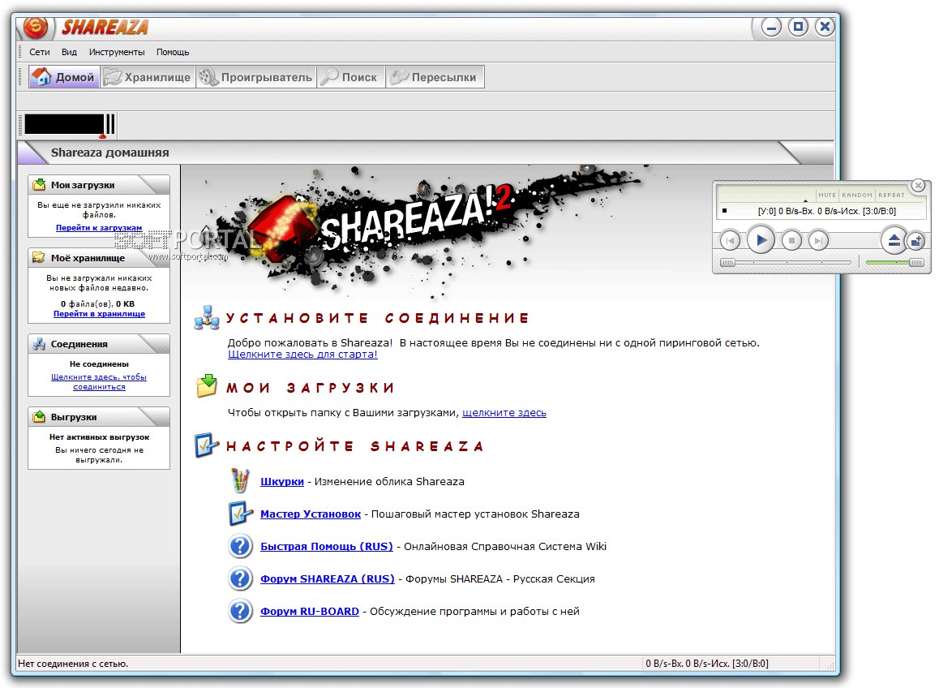Open the Форум RU-BOARD link
Screen dimensions: 939x688
(310, 611)
